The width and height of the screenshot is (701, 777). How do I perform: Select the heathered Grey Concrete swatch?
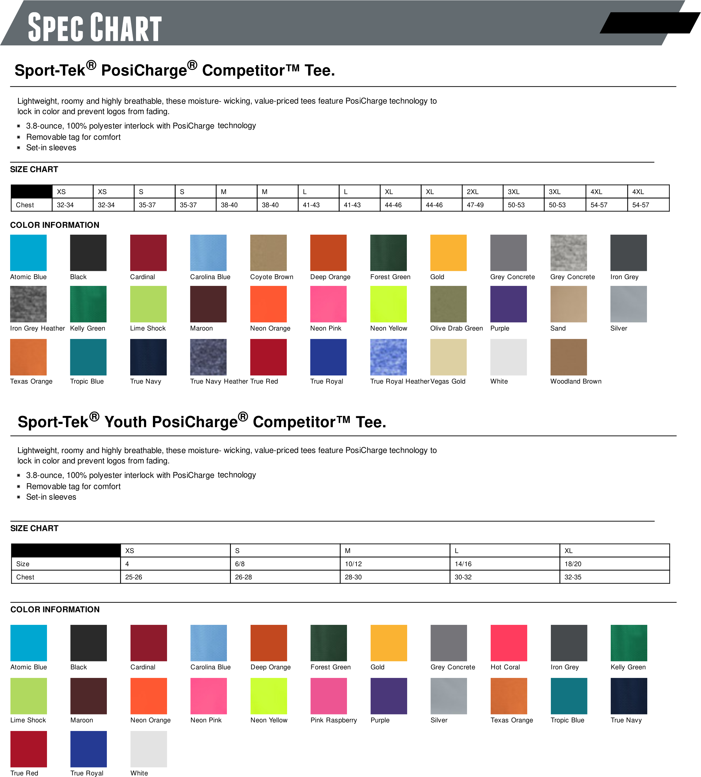pos(568,253)
